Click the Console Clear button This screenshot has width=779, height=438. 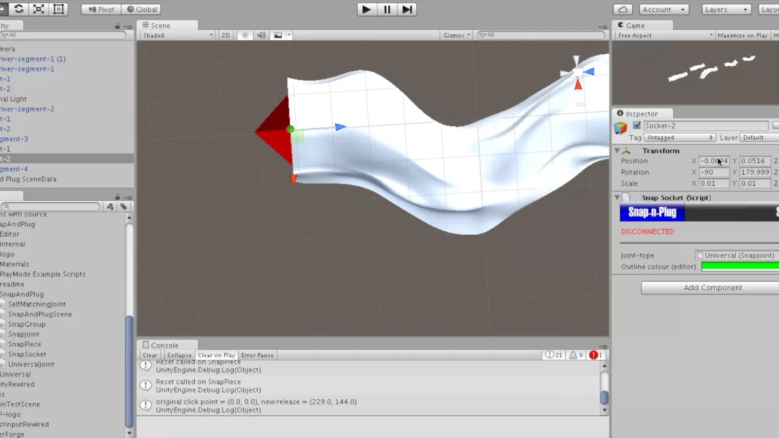pyautogui.click(x=150, y=355)
